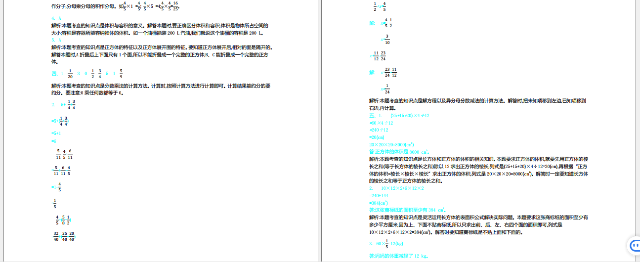Screen dimensions: 640x263
Task: Click the "四、1." section heading
Action: (x=58, y=74)
